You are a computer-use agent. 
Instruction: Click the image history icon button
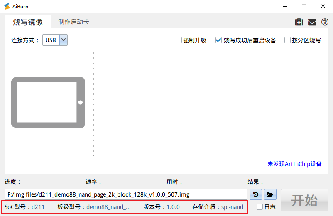coord(256,194)
